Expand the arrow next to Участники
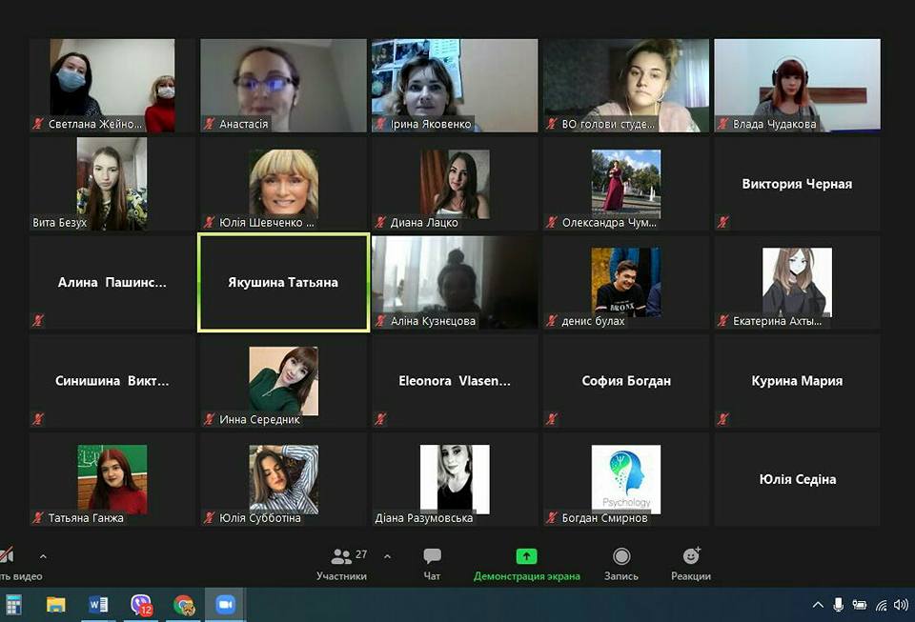Image resolution: width=915 pixels, height=622 pixels. coord(387,556)
